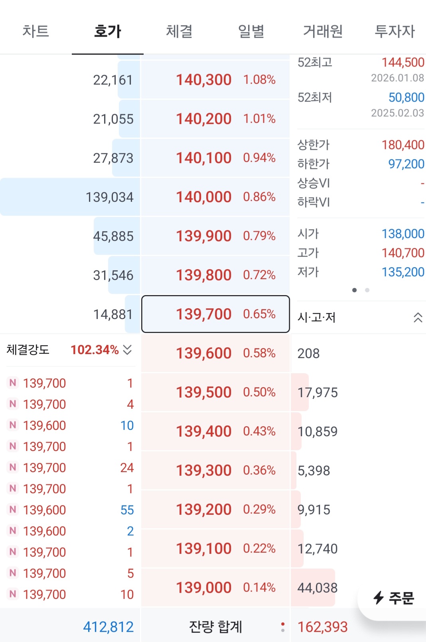
Task: Click the 52최저 price 50,800
Action: (x=407, y=97)
